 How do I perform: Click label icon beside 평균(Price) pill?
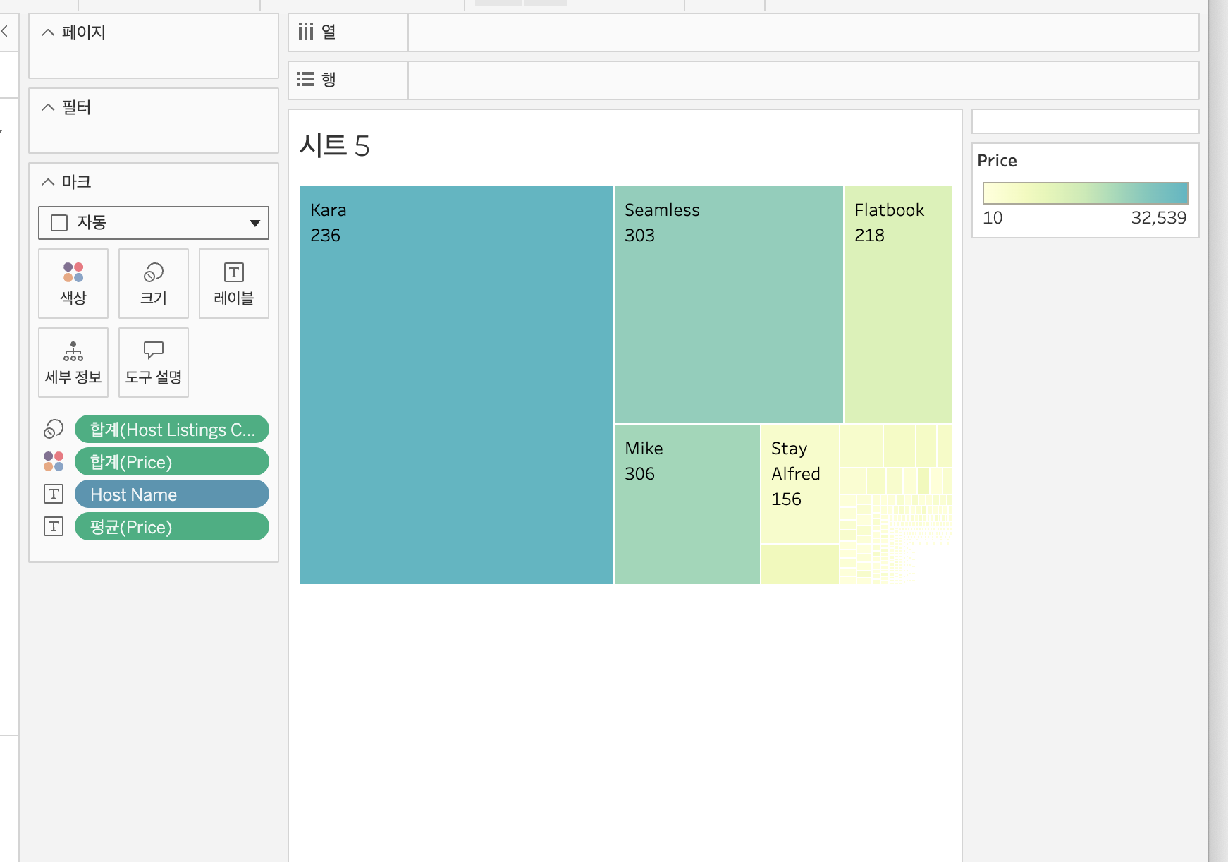tap(54, 526)
